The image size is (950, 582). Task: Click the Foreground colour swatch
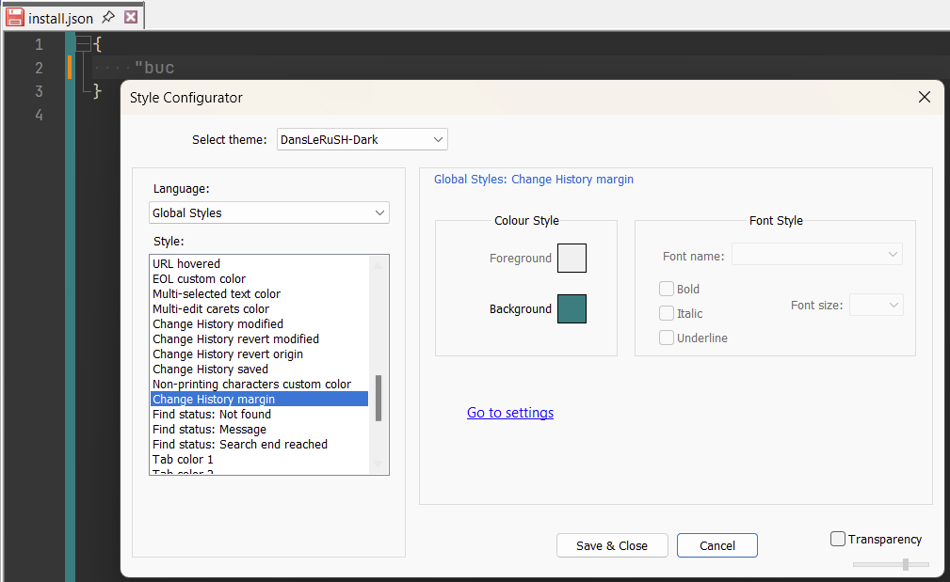tap(572, 259)
